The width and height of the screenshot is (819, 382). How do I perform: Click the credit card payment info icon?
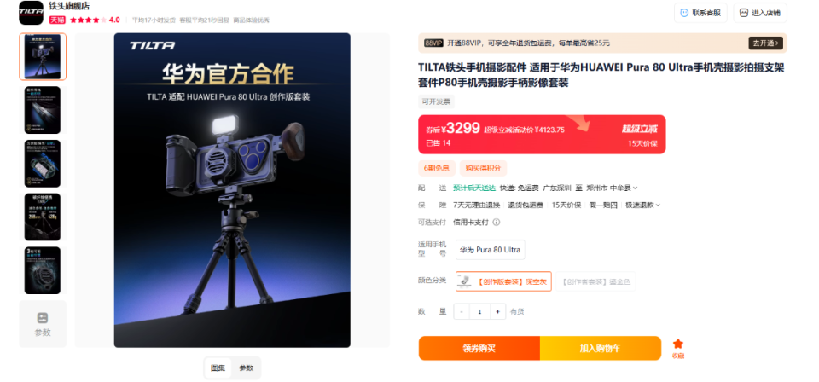pyautogui.click(x=497, y=222)
